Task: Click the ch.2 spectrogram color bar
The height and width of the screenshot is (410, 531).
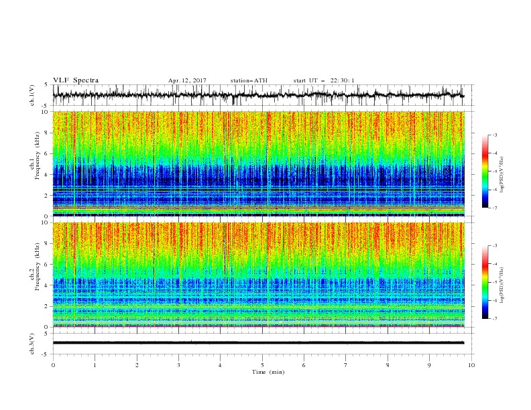Action: [x=485, y=282]
